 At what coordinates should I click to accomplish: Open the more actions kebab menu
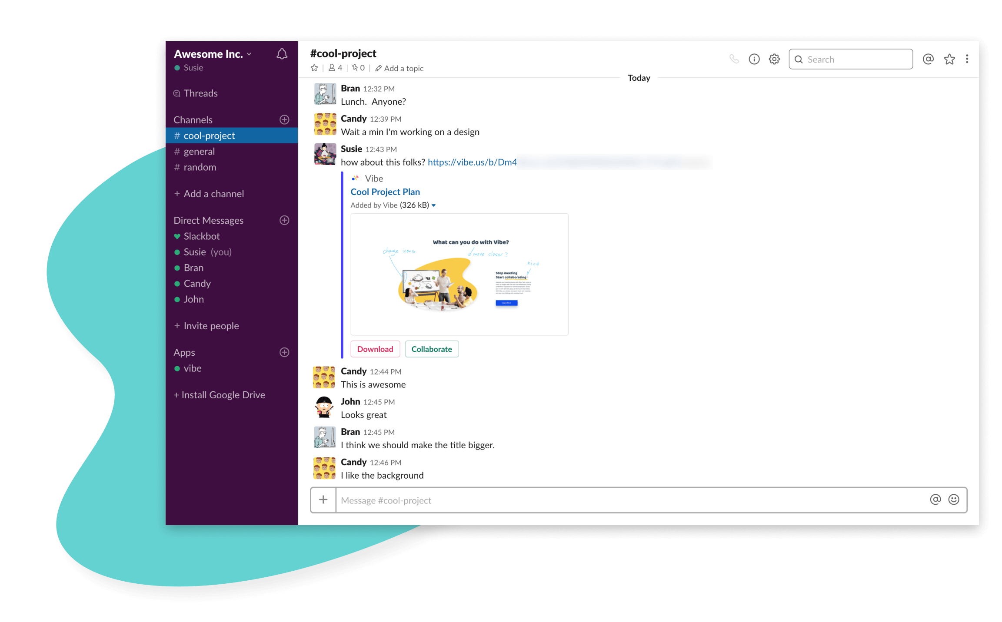(967, 59)
